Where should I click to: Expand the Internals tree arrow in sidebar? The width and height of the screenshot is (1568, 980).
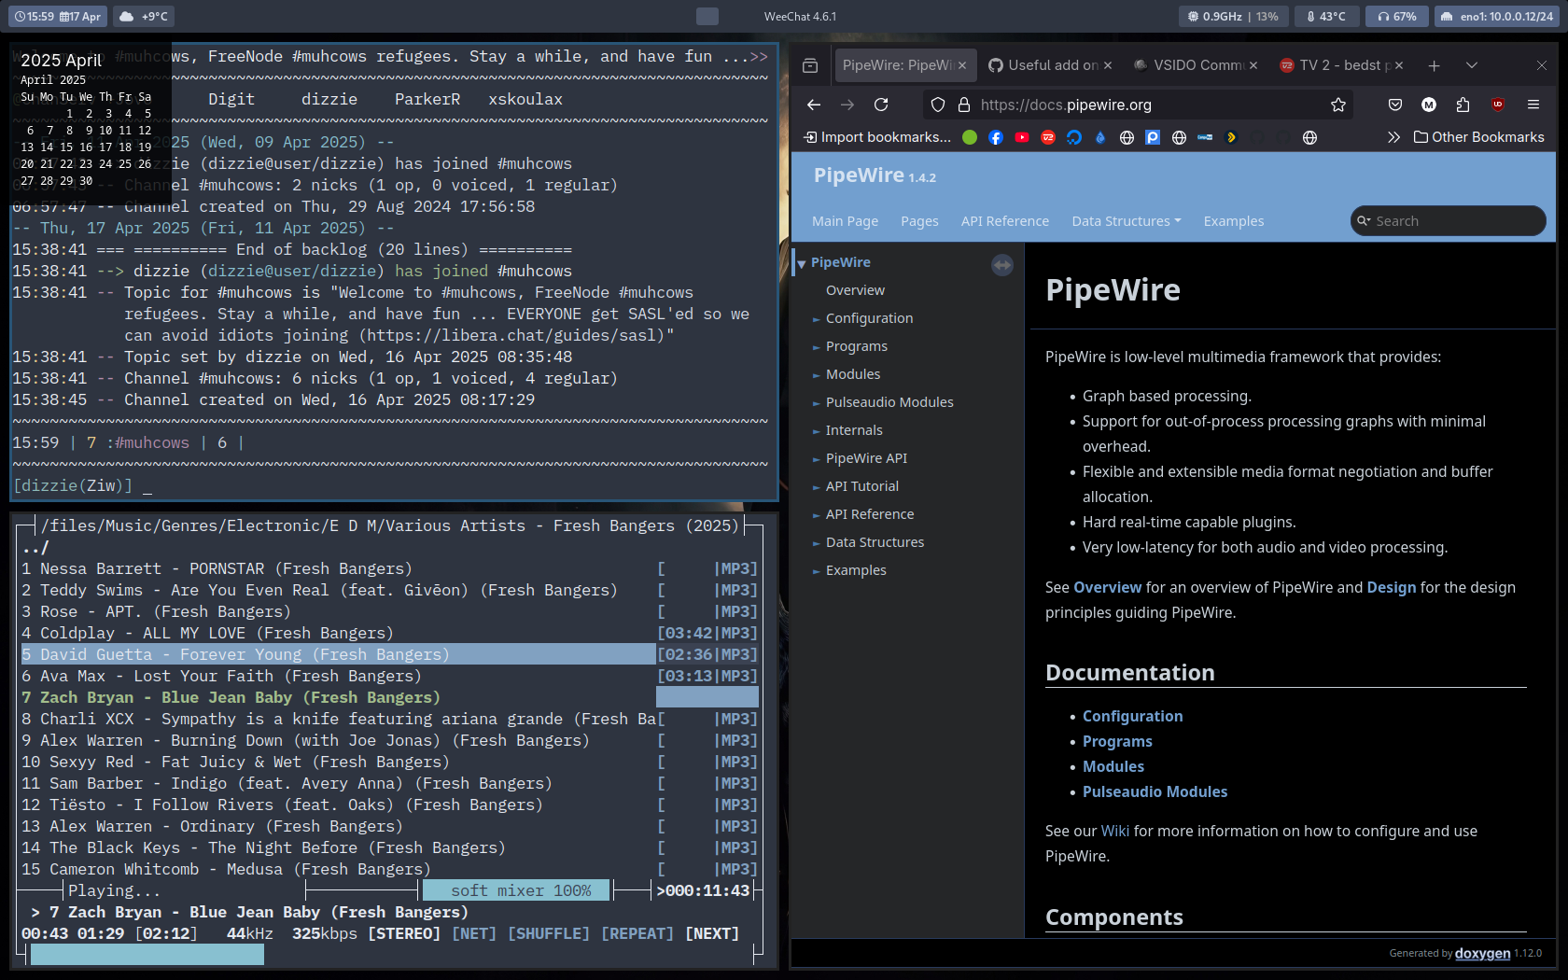(x=816, y=431)
